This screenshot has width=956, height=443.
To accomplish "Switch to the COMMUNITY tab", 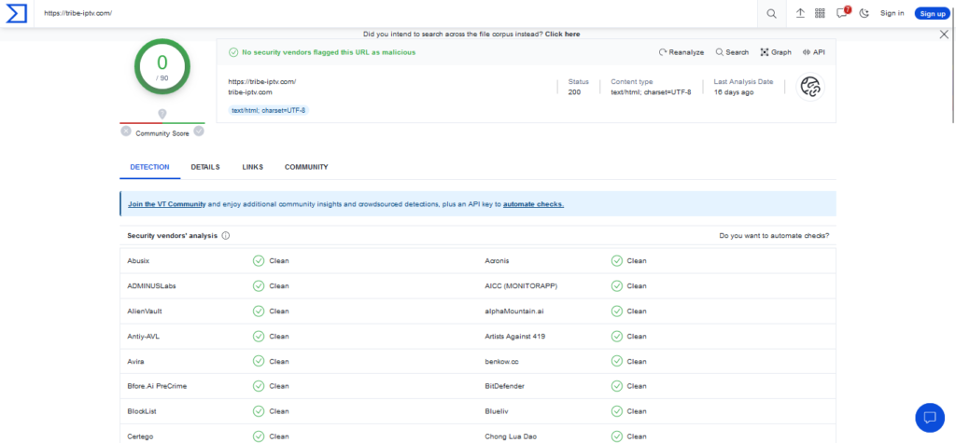I will 306,167.
